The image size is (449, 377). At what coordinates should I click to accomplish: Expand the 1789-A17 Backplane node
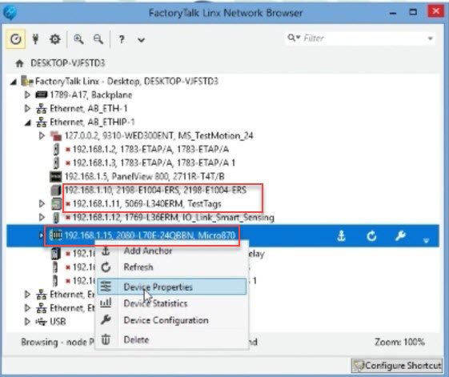click(x=27, y=94)
